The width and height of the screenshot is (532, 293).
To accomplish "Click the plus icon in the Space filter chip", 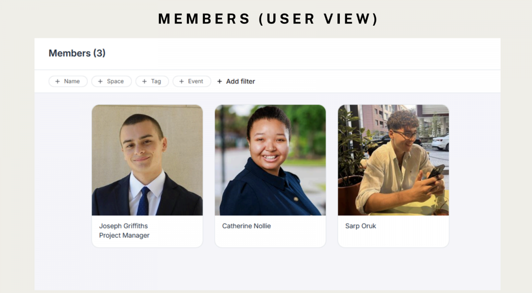I will tap(100, 81).
